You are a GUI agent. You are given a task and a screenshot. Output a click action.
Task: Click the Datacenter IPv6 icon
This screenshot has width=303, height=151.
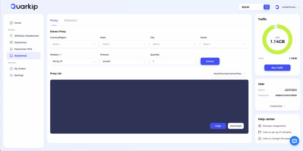tap(11, 49)
